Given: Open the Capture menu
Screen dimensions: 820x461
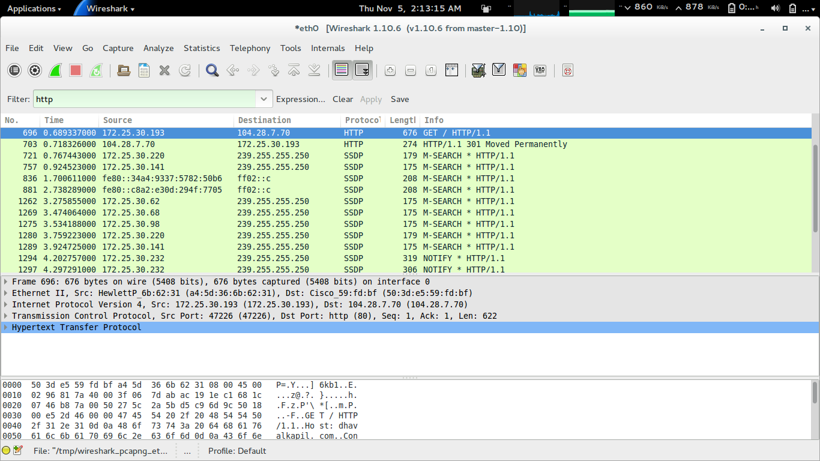Looking at the screenshot, I should pos(118,48).
